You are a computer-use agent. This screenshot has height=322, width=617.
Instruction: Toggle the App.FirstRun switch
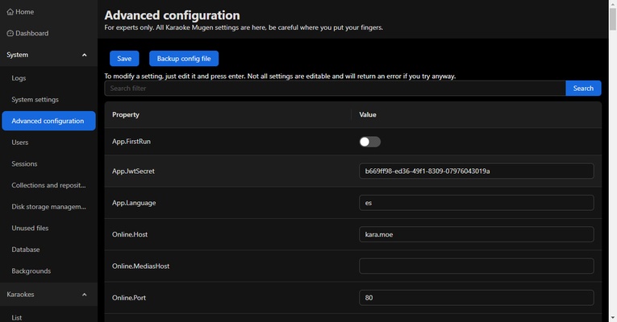(369, 142)
